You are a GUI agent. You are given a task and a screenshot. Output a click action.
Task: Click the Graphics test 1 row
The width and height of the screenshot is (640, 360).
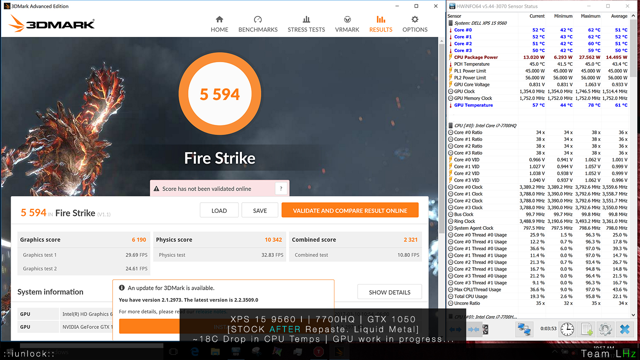click(x=84, y=255)
